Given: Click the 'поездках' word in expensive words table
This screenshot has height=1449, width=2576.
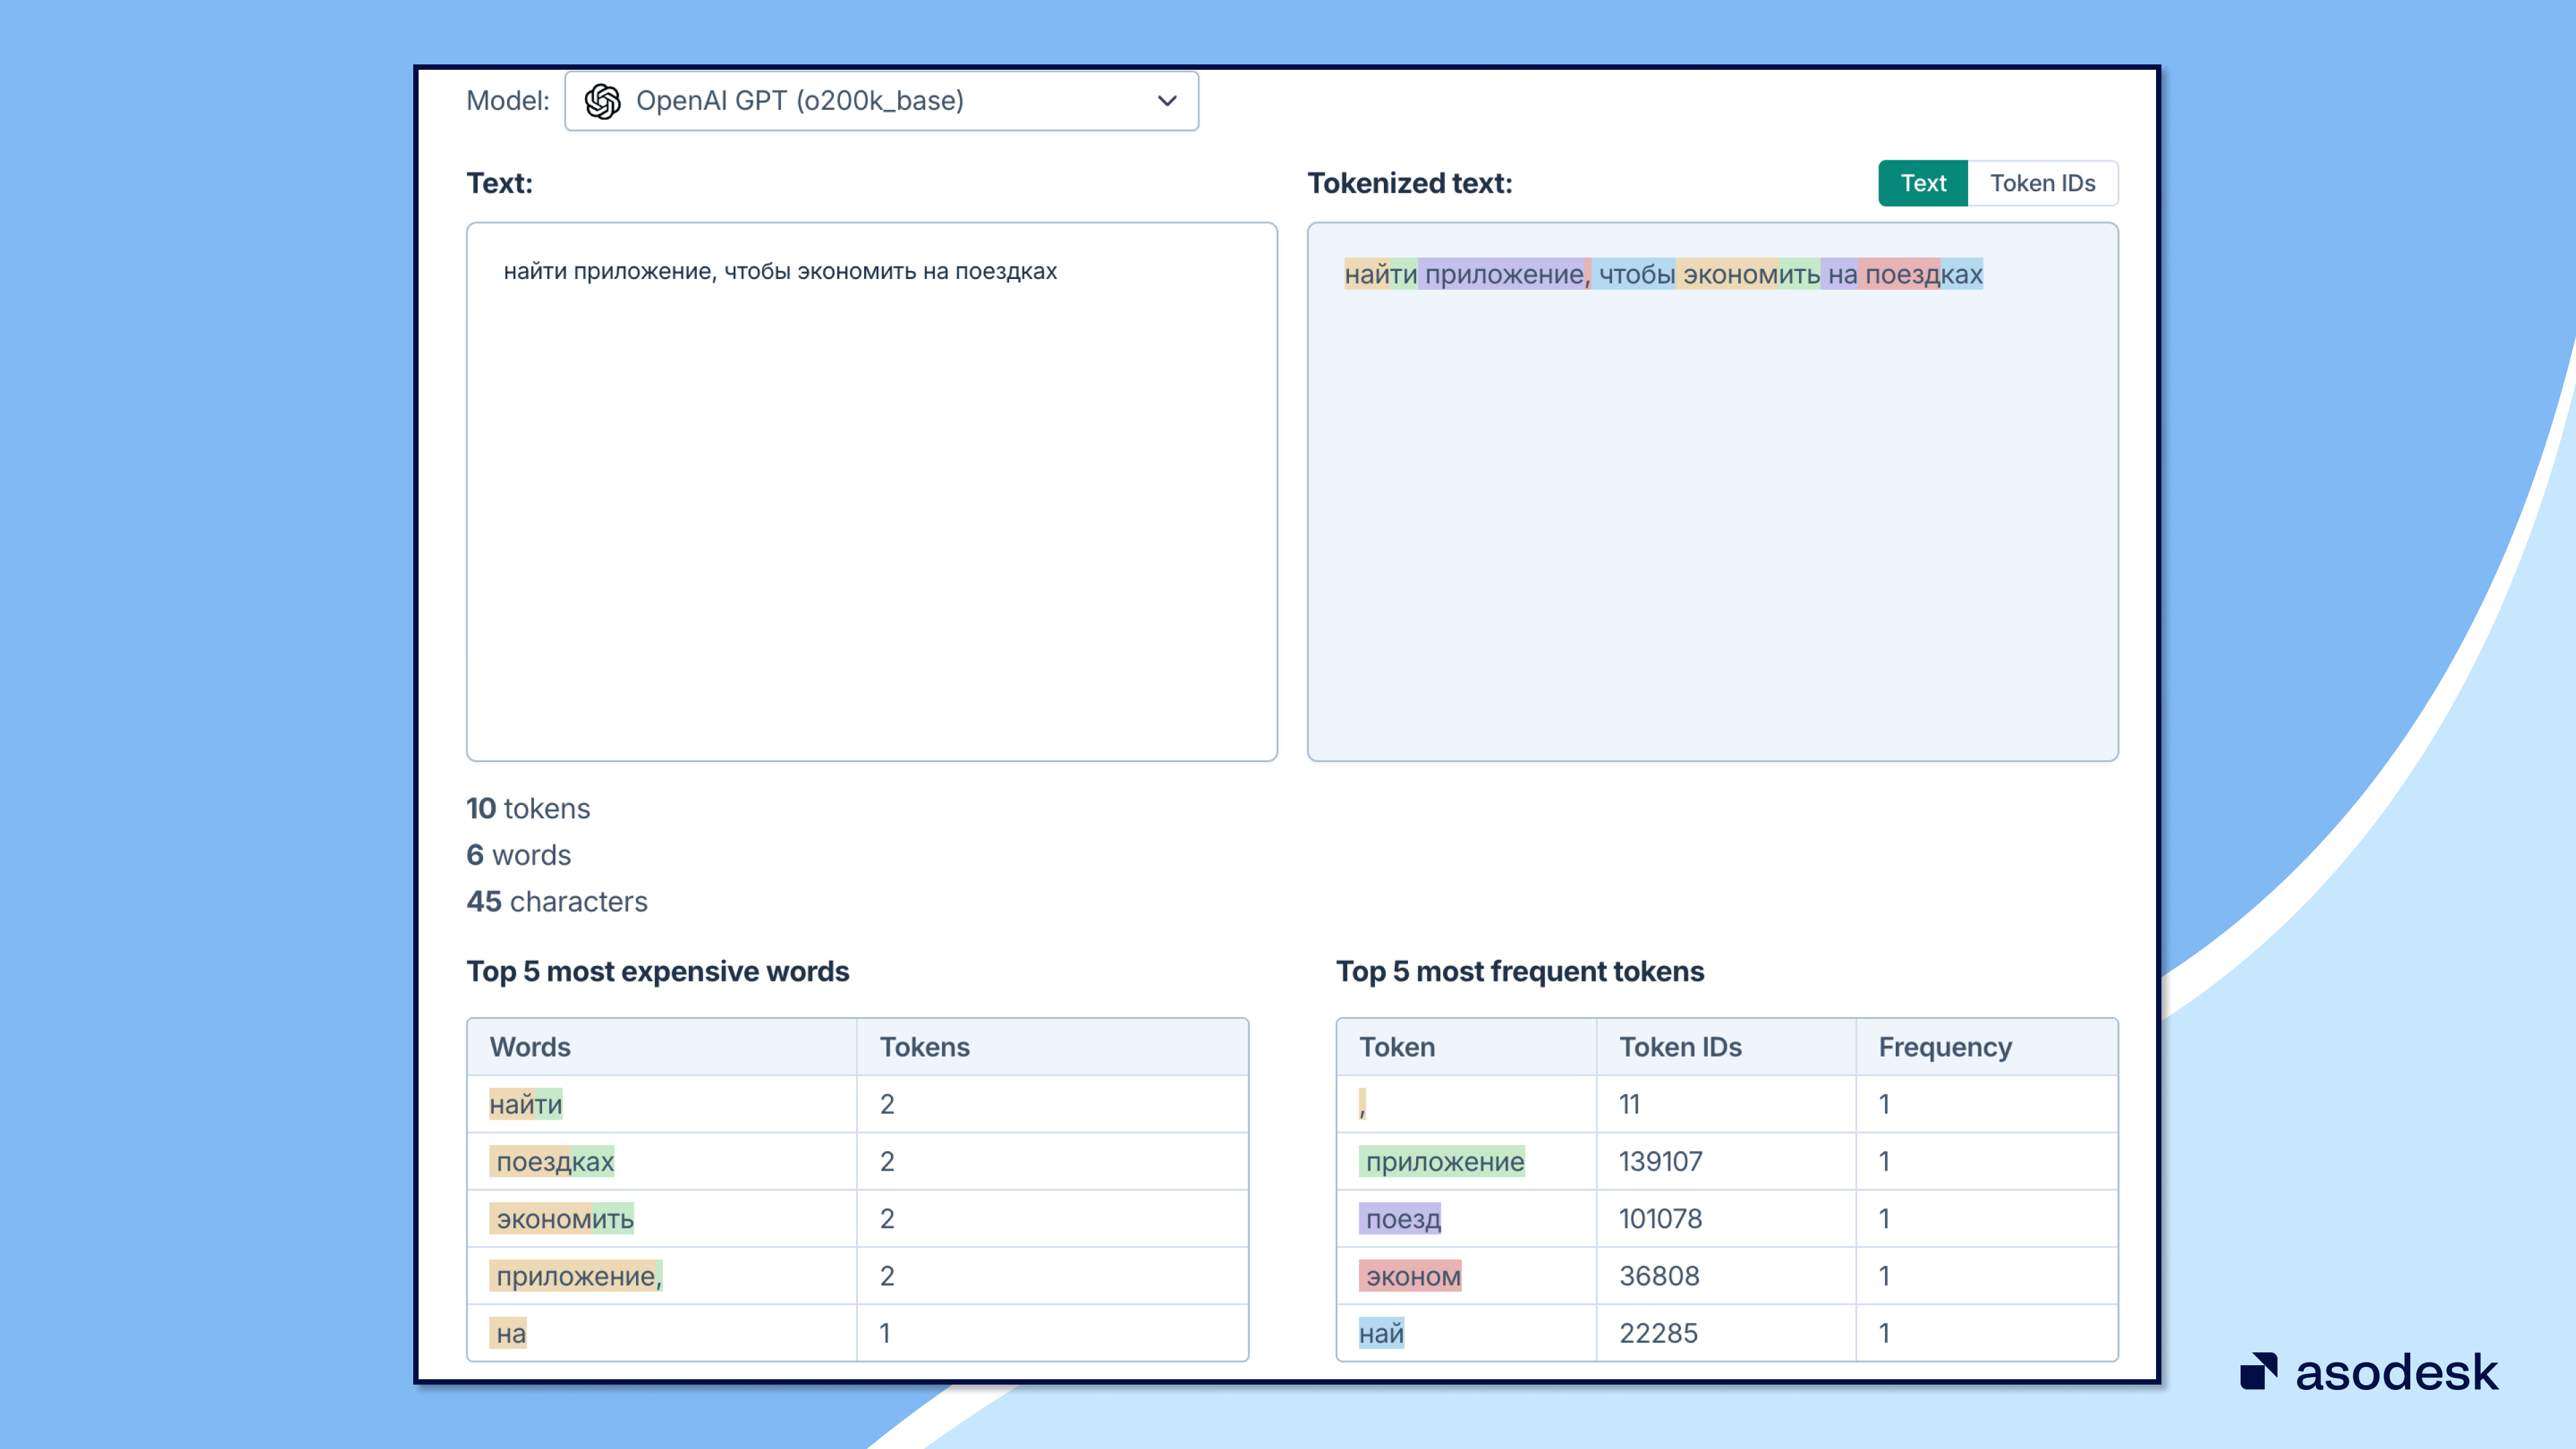Looking at the screenshot, I should 554,1161.
